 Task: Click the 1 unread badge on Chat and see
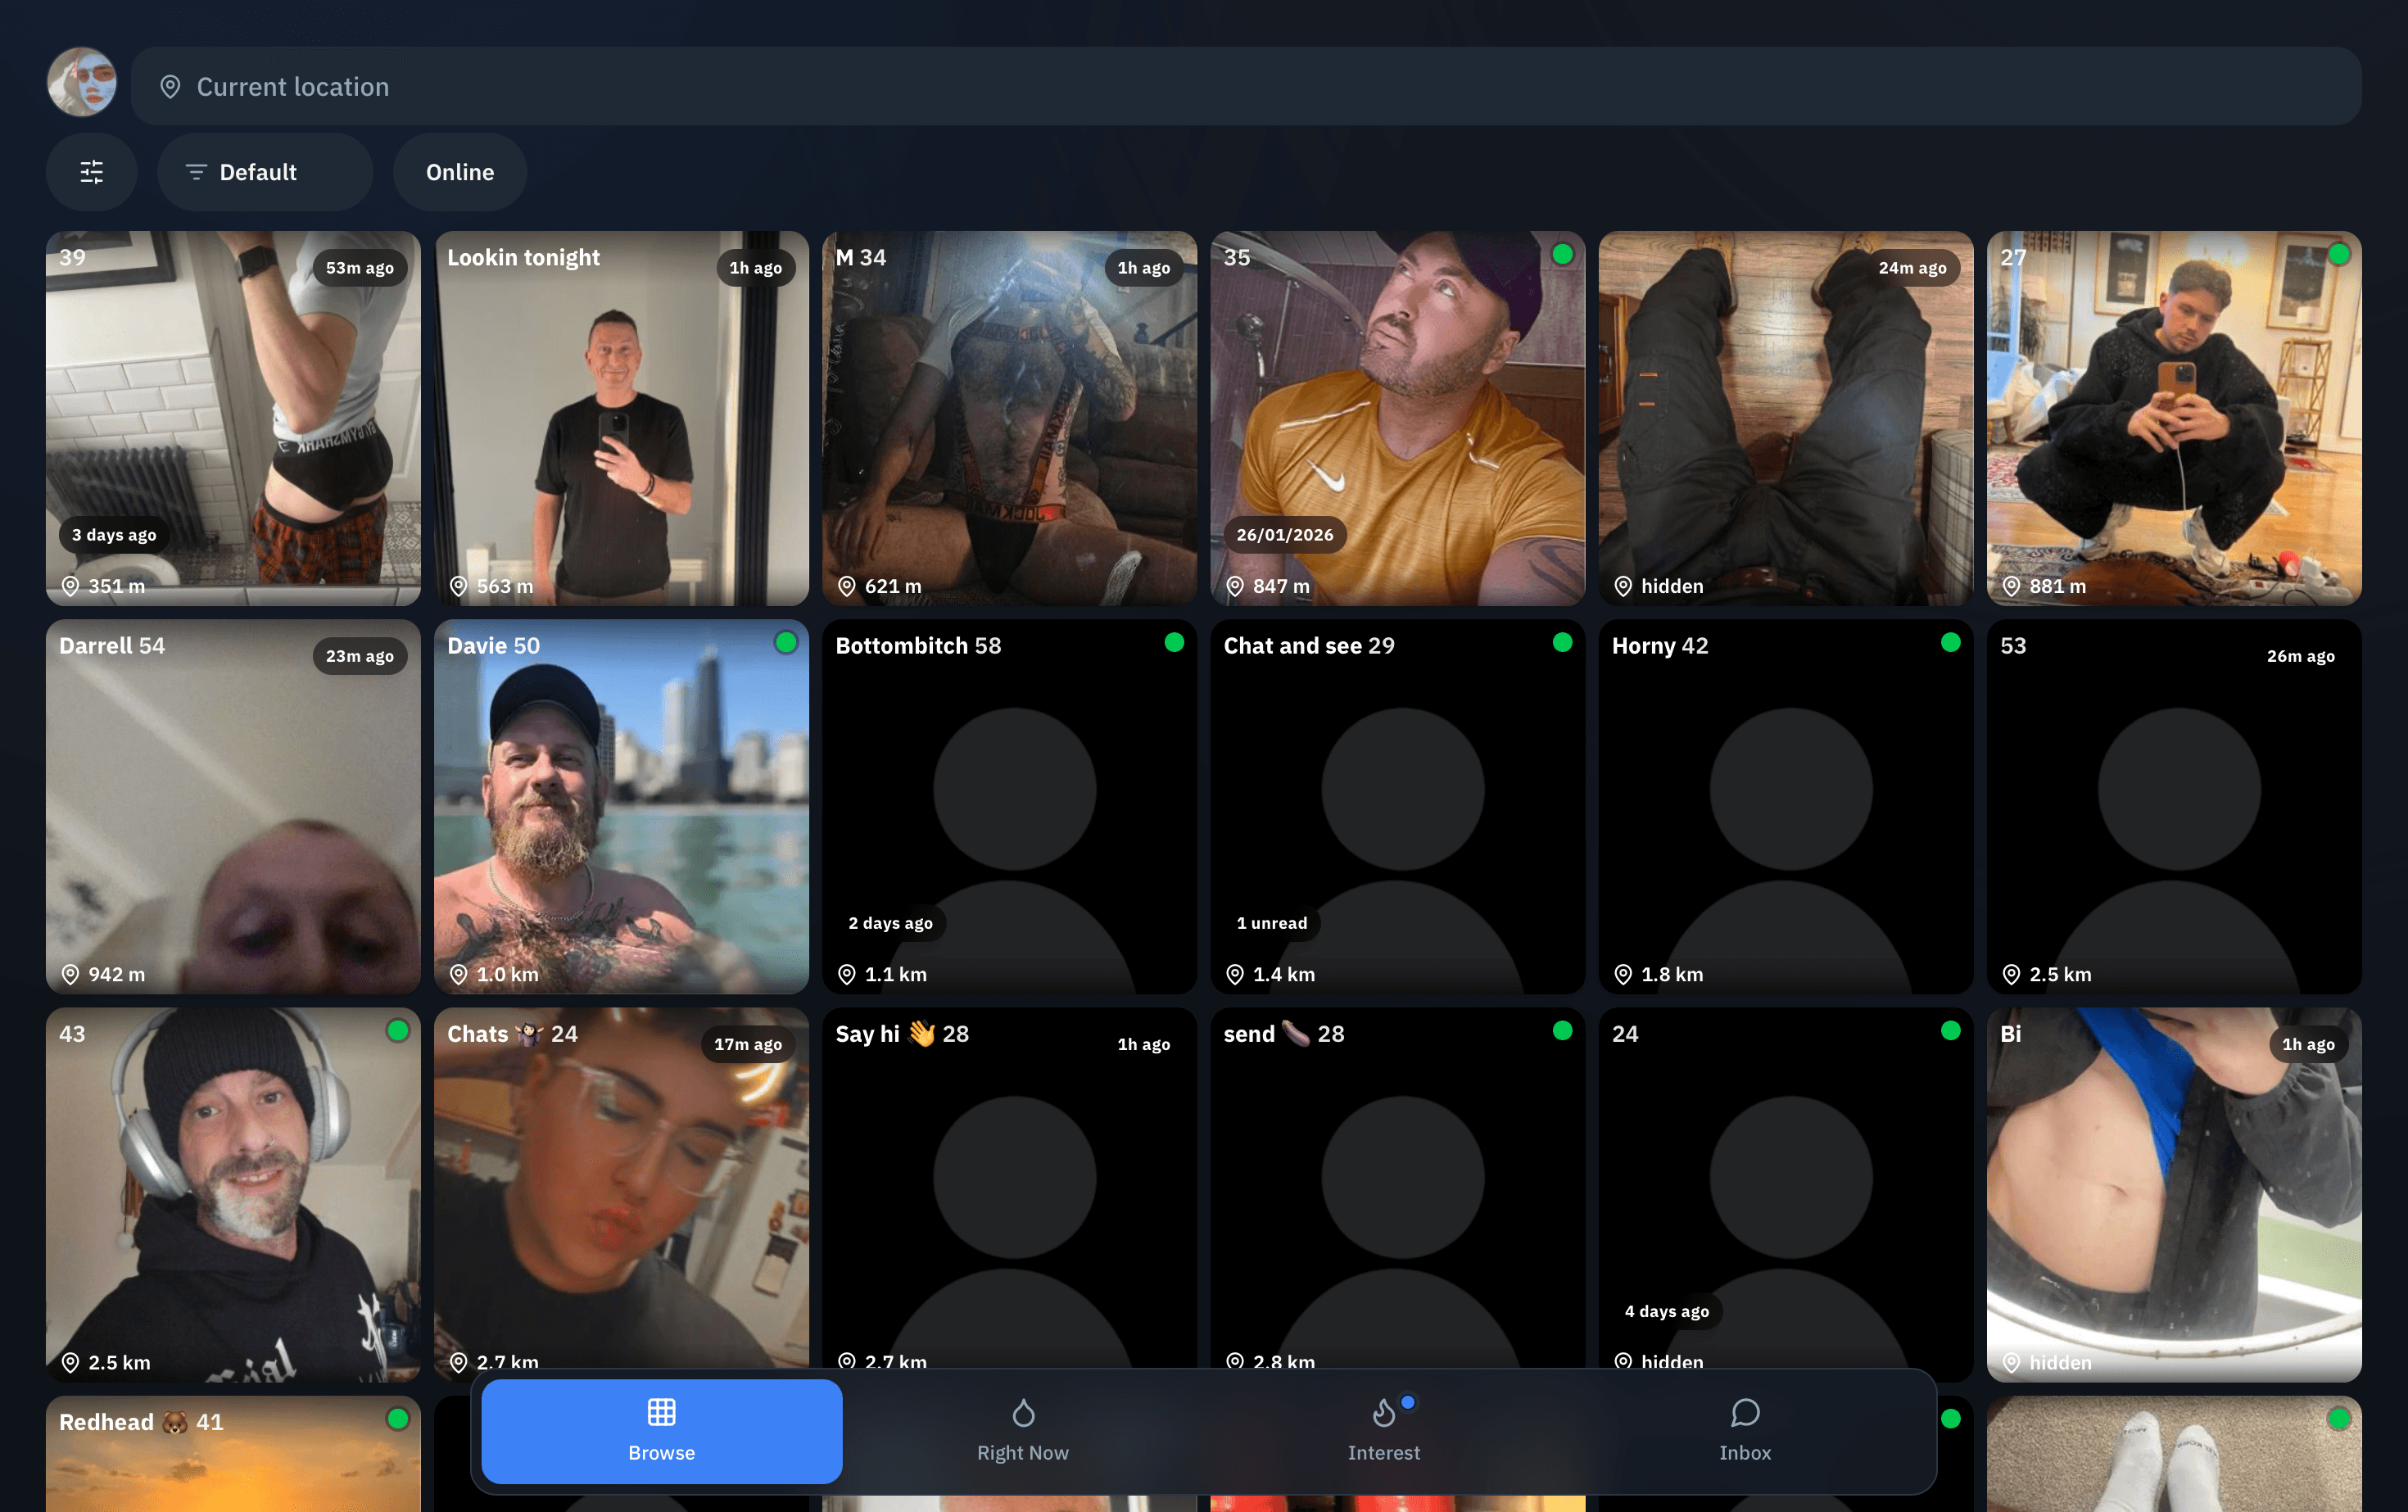(x=1271, y=923)
